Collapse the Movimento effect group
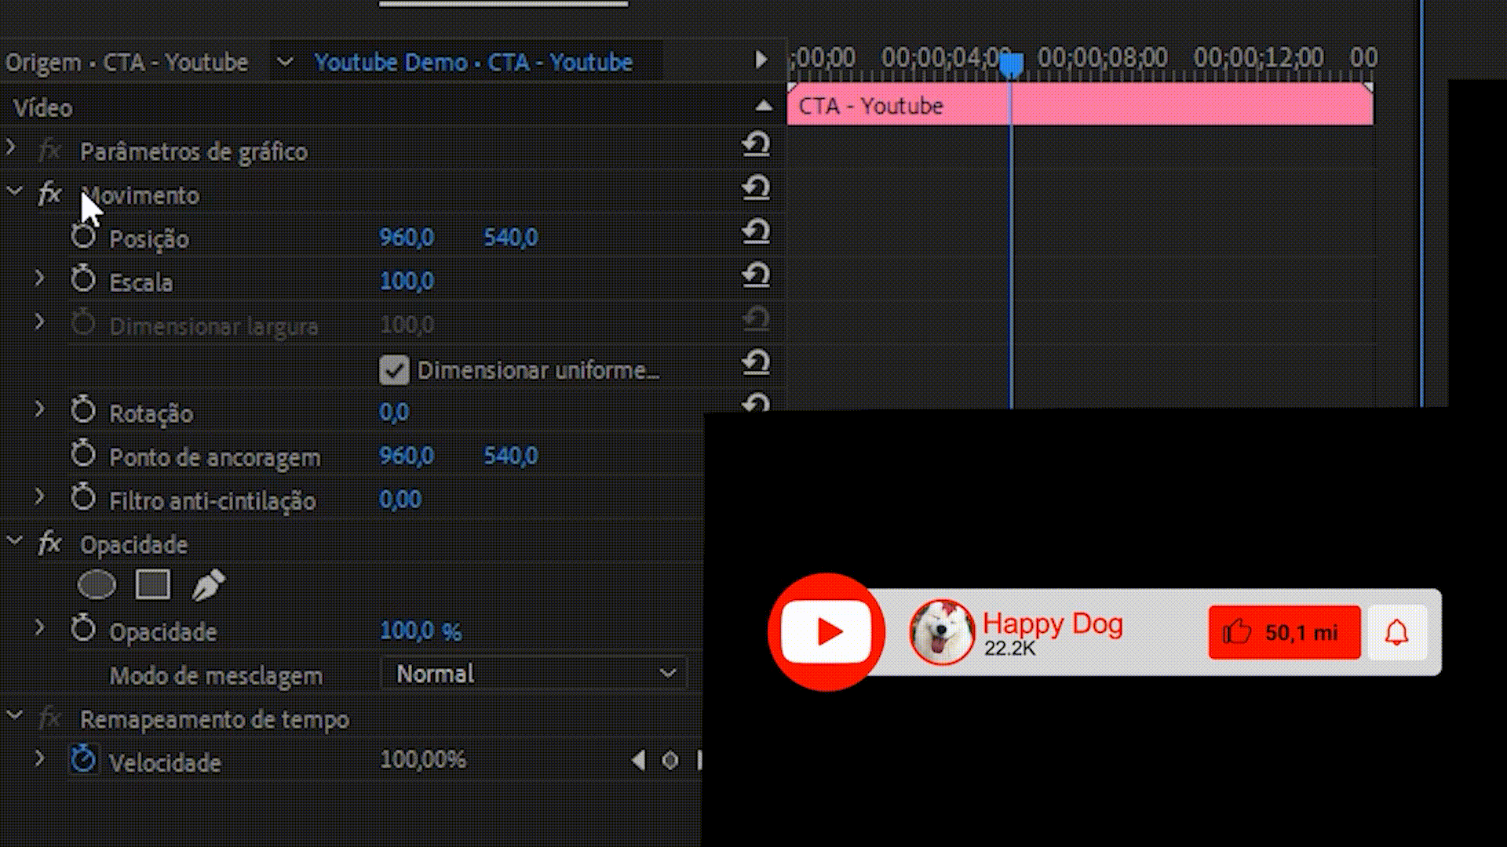The image size is (1507, 847). pyautogui.click(x=14, y=191)
